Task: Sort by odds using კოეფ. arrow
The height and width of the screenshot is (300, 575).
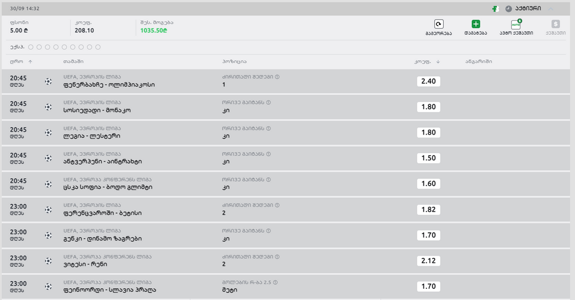Action: tap(437, 62)
